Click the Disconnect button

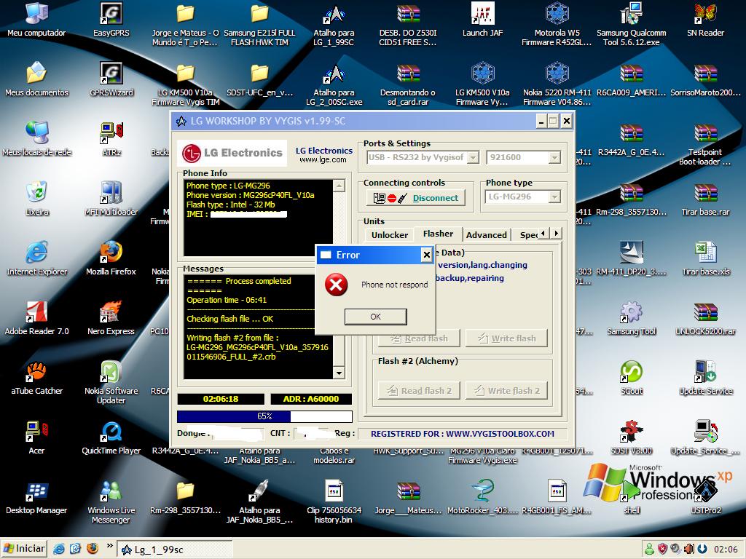(416, 198)
